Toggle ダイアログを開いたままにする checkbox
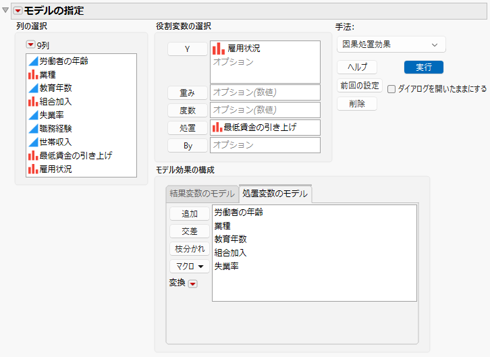The width and height of the screenshot is (490, 357). click(391, 89)
